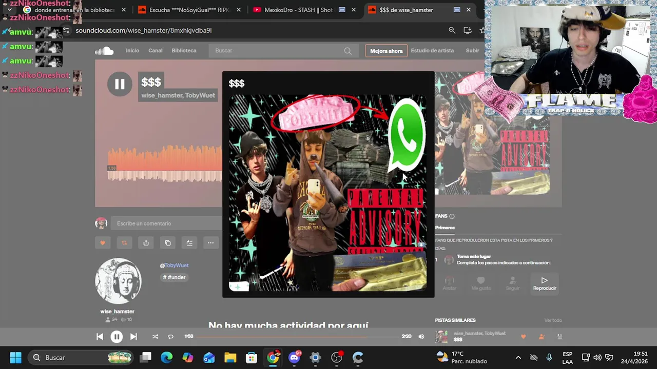Click Ver todo beside Pistas similares
This screenshot has height=369, width=657.
click(x=553, y=320)
